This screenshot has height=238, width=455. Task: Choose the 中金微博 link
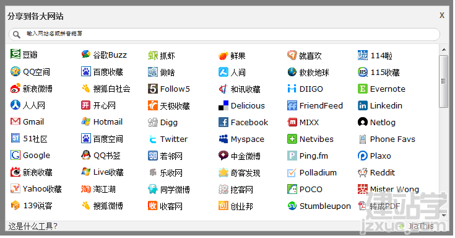[246, 156]
